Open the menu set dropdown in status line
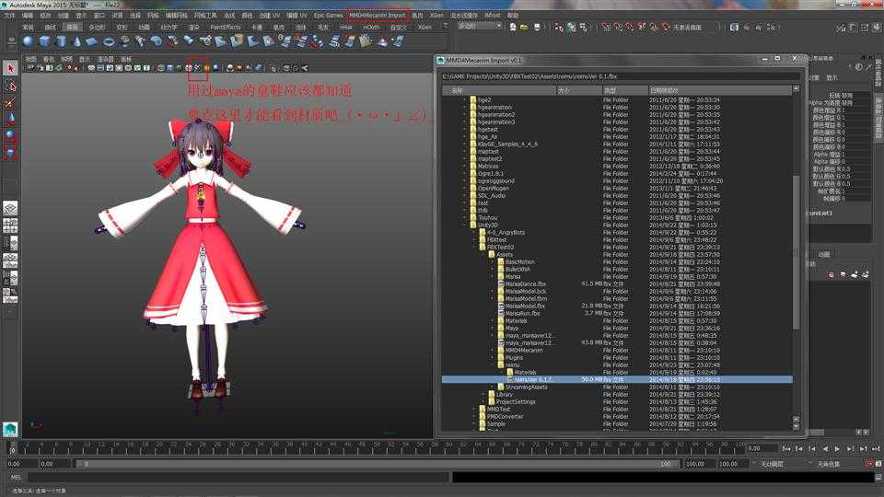Screen dimensions: 884x497 coord(480,26)
